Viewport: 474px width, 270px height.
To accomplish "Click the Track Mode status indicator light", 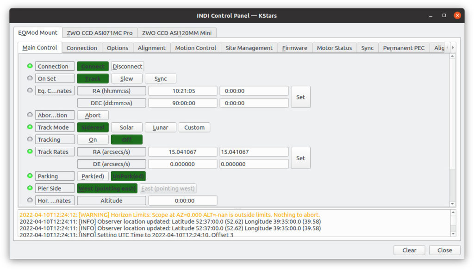I will click(x=30, y=127).
